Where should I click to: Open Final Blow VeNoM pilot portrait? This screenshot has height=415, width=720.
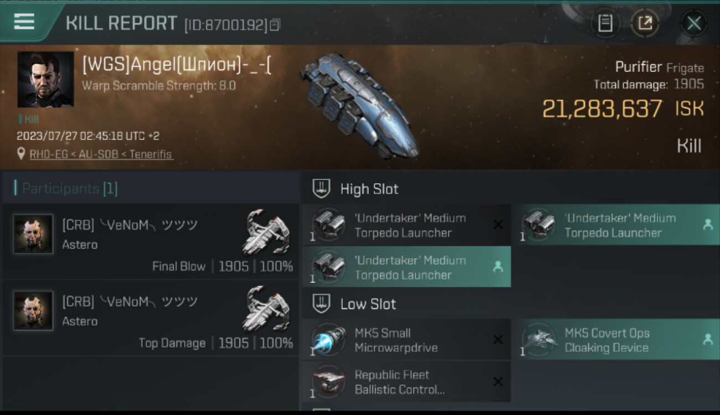tap(33, 234)
